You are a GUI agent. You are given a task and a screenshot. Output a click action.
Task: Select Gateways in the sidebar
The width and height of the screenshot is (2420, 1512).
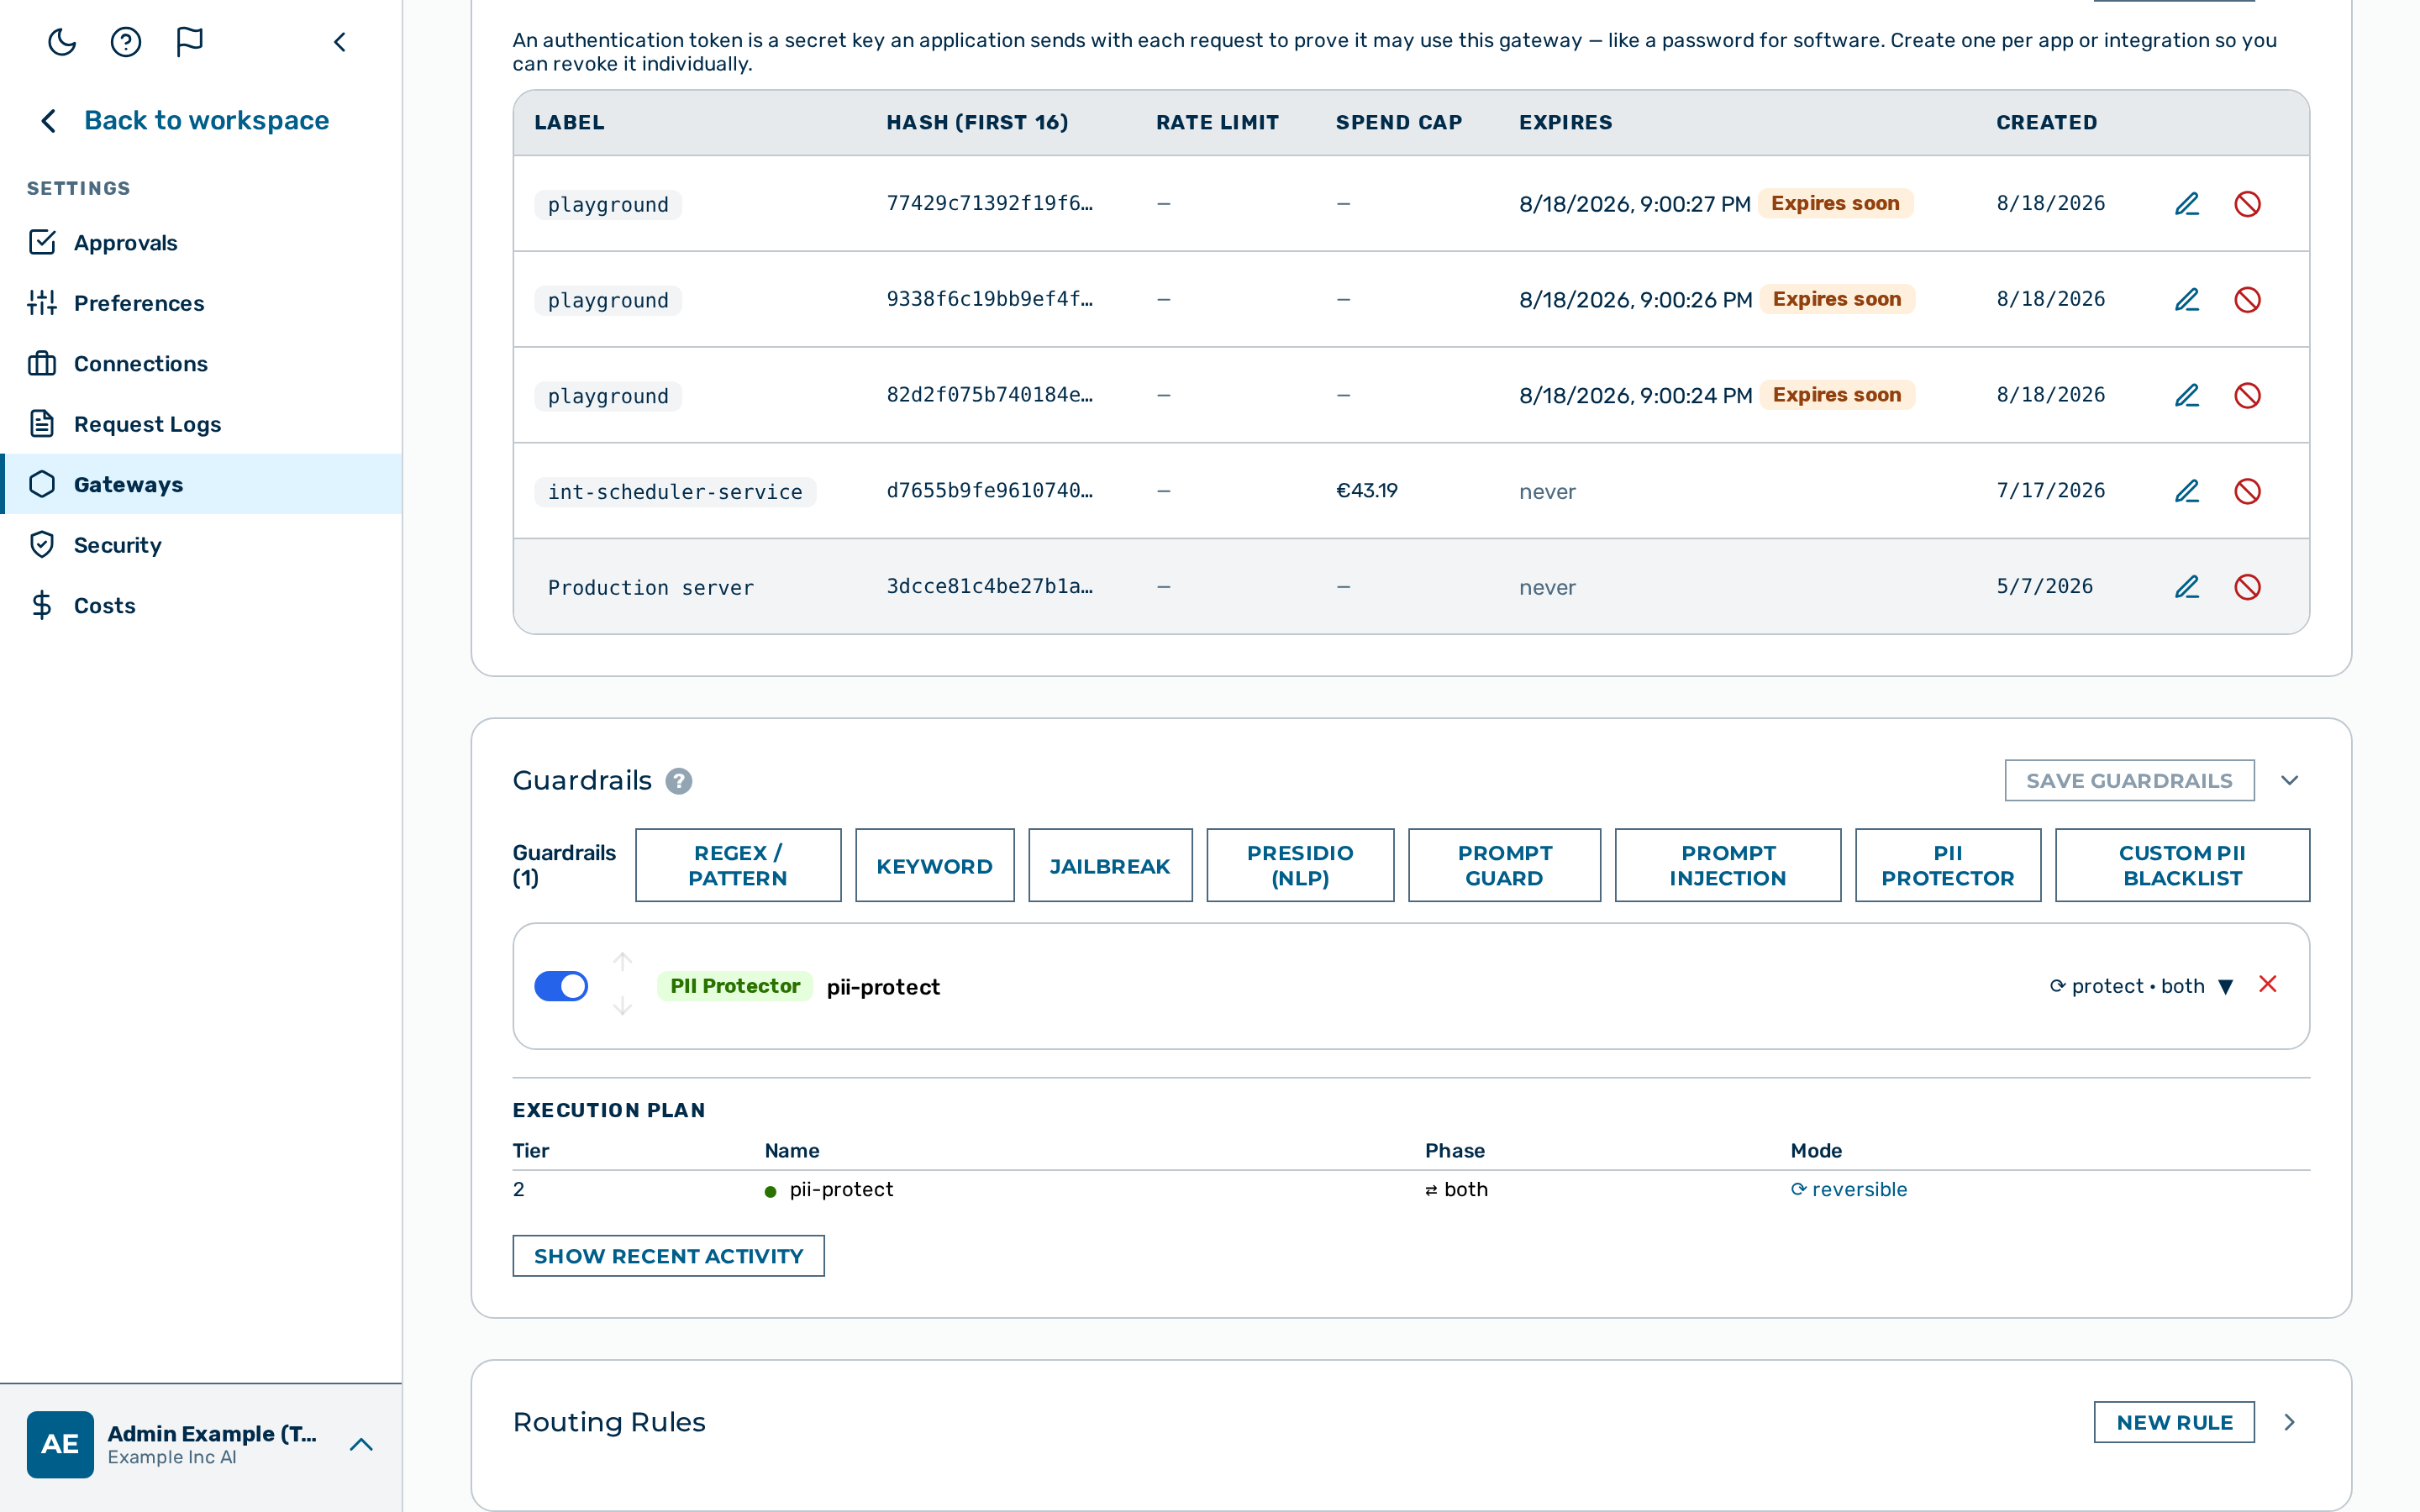tap(201, 484)
